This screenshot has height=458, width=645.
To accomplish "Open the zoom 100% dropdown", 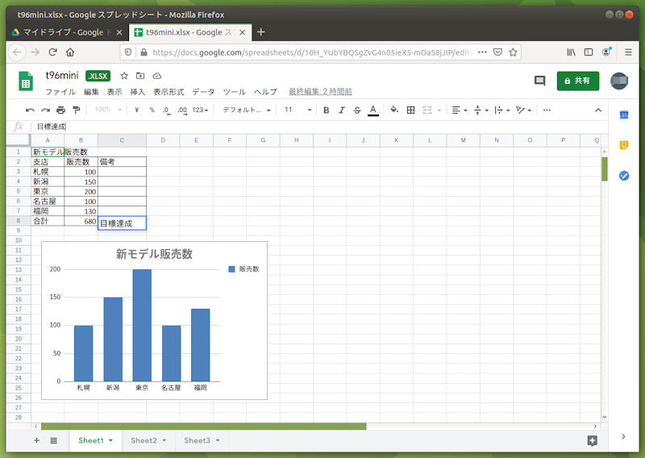I will pyautogui.click(x=108, y=110).
